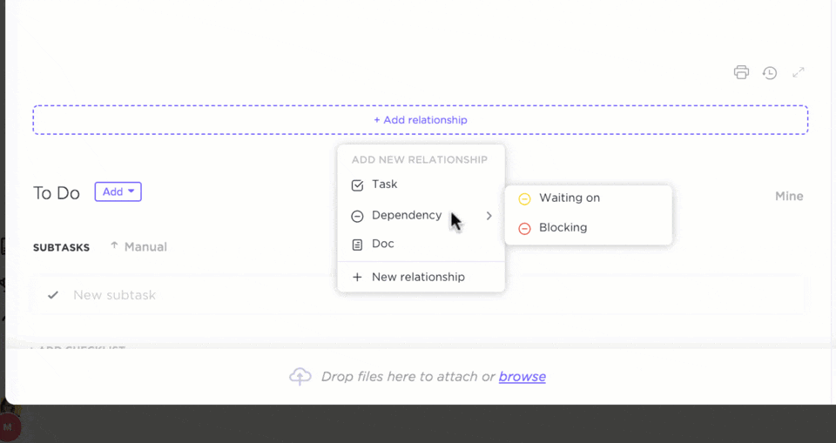Click the cloud upload icon
The width and height of the screenshot is (836, 443).
[x=300, y=377]
